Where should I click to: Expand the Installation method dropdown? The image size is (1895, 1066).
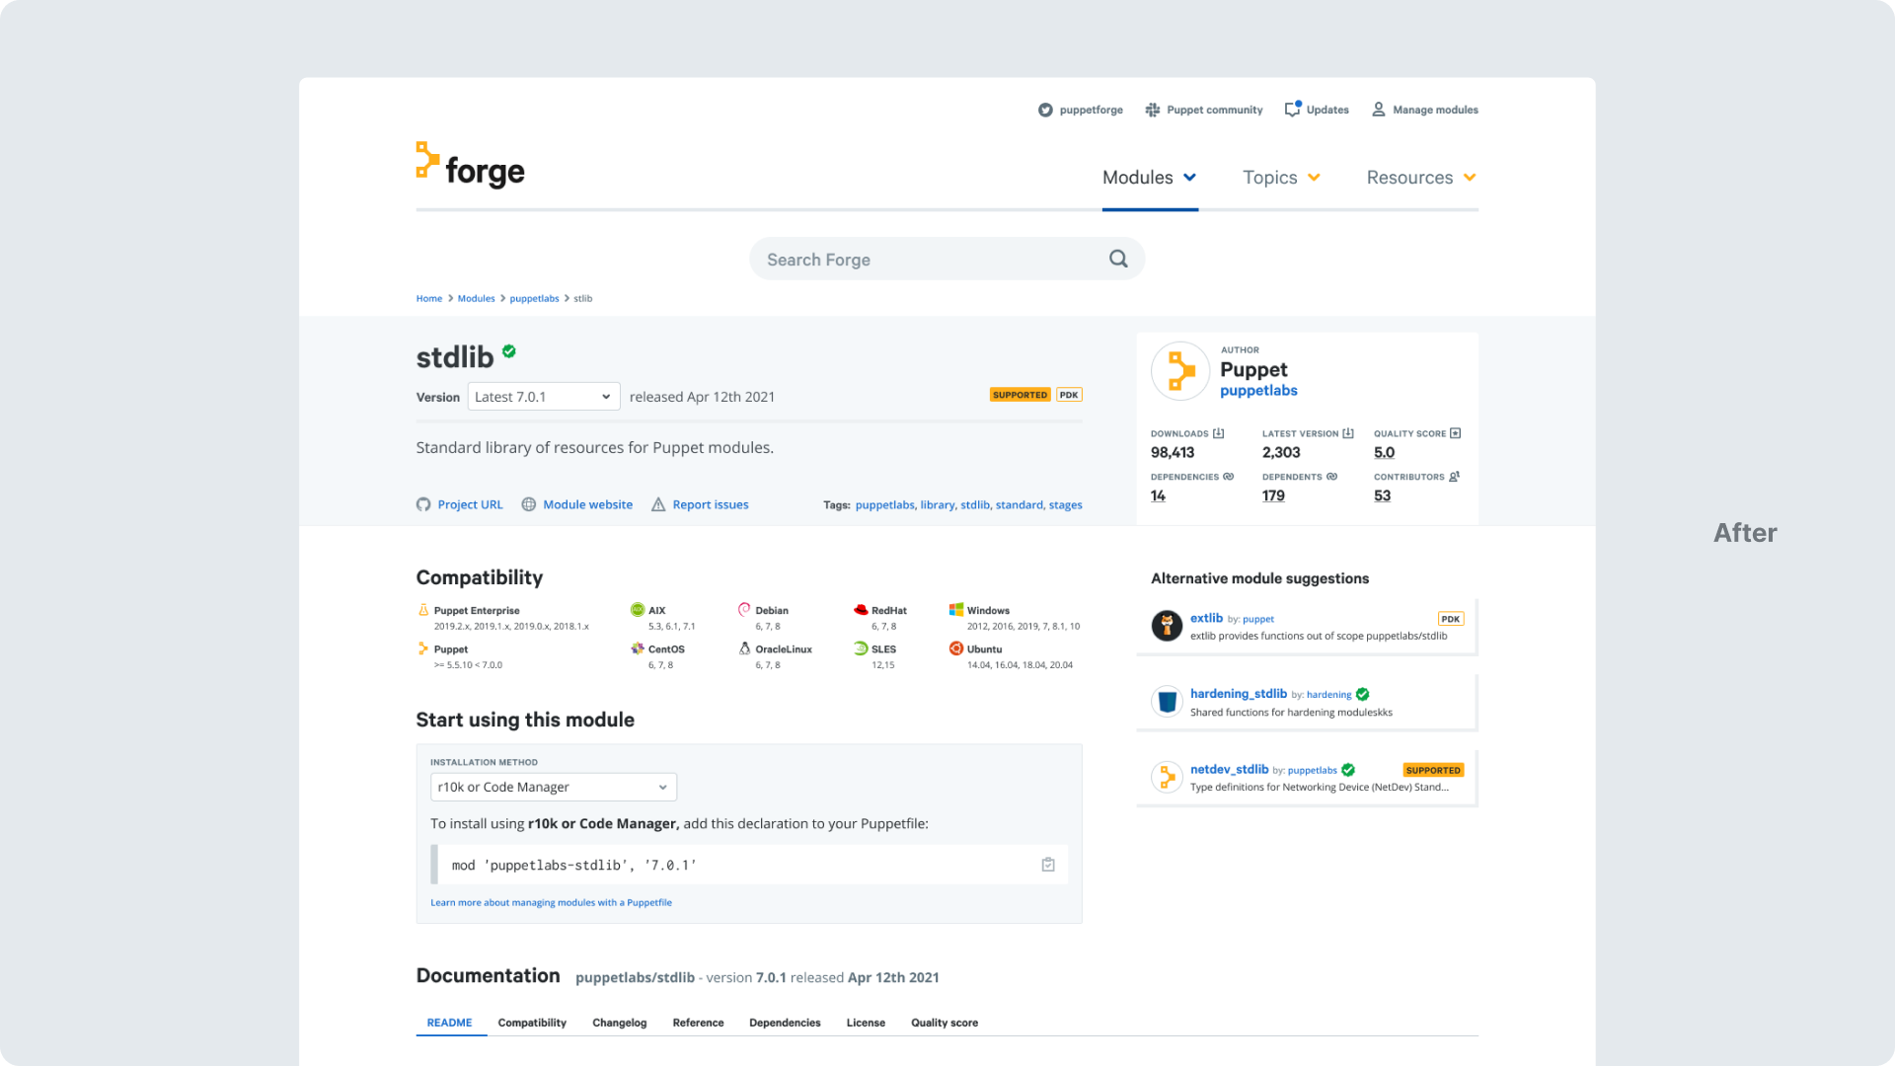pos(554,787)
